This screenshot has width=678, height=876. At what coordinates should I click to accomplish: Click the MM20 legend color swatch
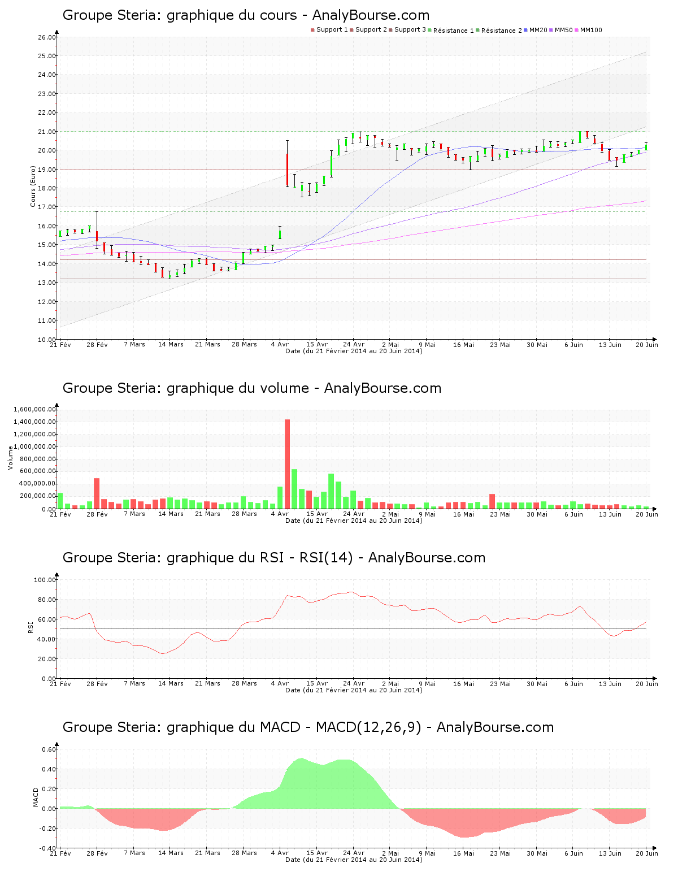(x=525, y=30)
